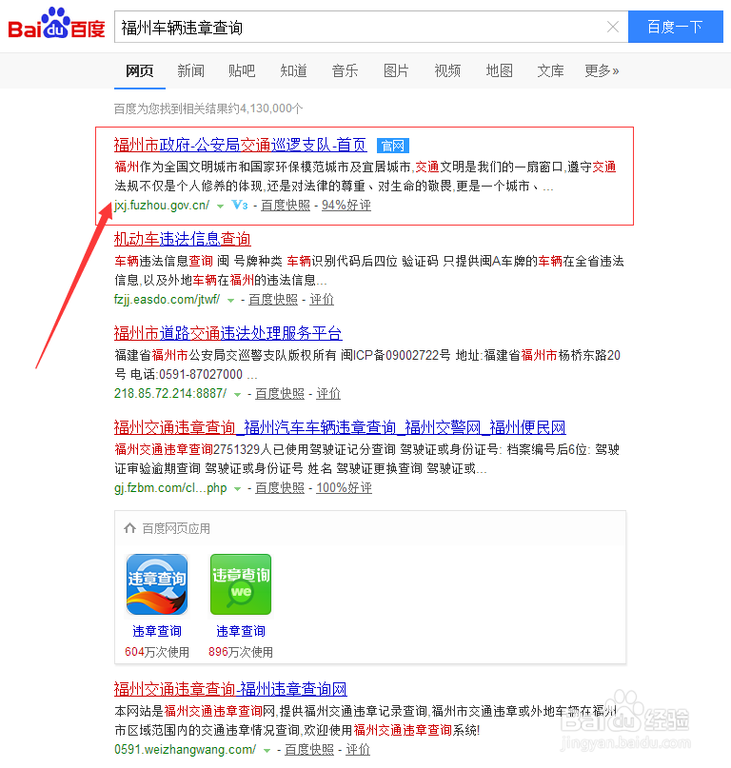Viewport: 731px width, 768px height.
Task: Switch to the 地图 tab
Action: click(500, 71)
